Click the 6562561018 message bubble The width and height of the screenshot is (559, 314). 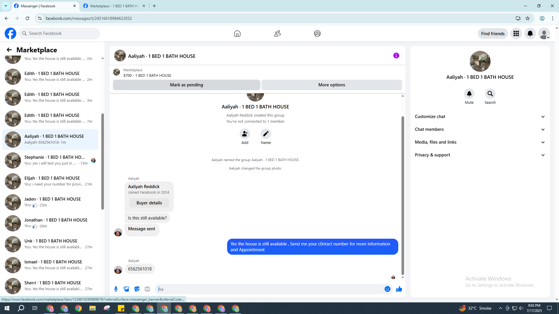pos(140,269)
